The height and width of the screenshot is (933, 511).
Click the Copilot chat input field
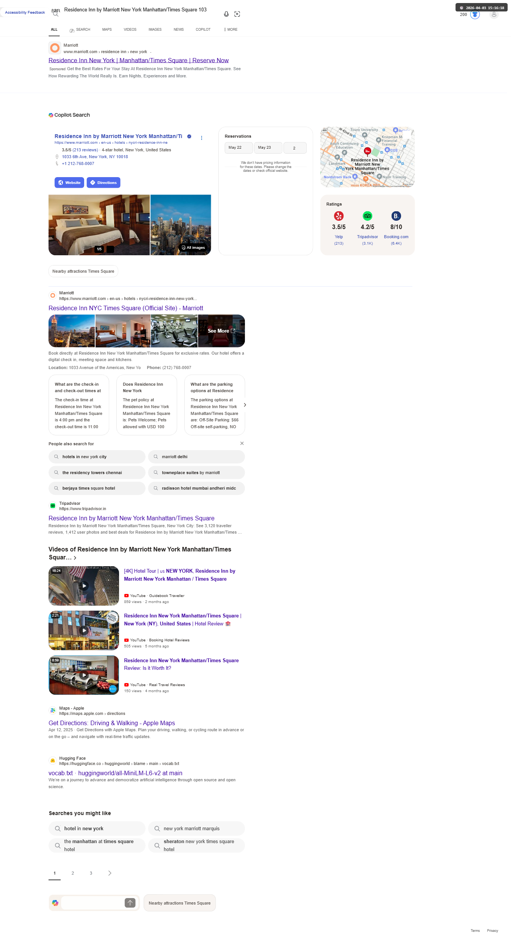pos(92,903)
